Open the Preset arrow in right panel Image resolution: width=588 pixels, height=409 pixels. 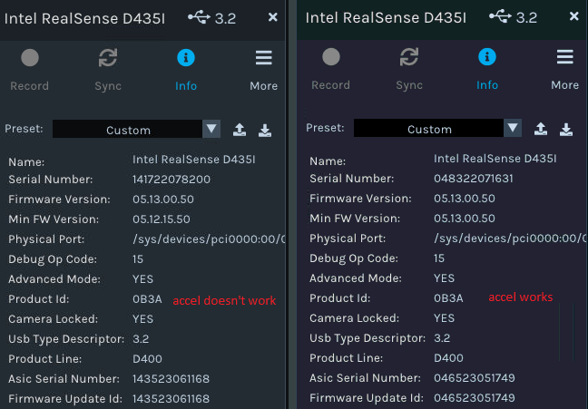pos(513,128)
